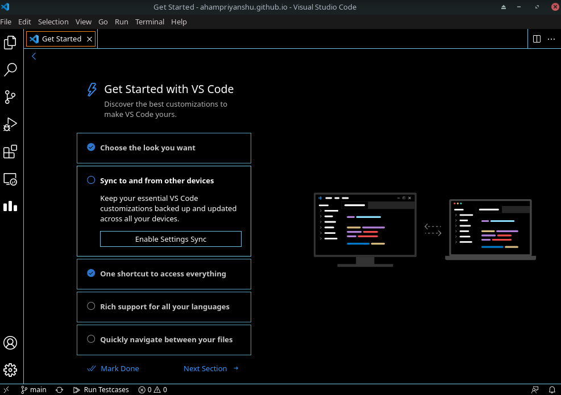Image resolution: width=561 pixels, height=395 pixels.
Task: Click the keep-above arrow title bar button
Action: click(x=504, y=7)
